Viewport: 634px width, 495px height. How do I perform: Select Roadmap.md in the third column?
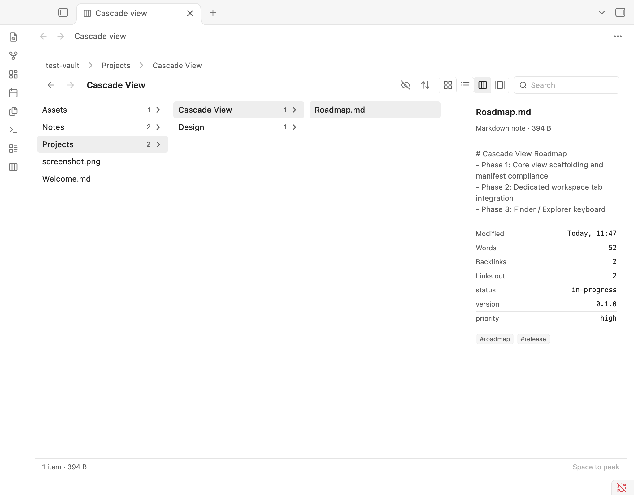pos(375,110)
